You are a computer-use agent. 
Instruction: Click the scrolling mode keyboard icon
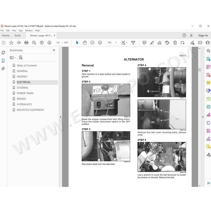point(133,43)
